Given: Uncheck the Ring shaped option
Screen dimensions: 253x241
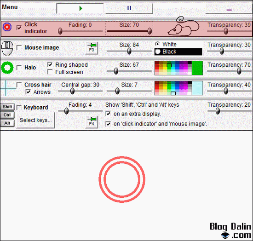Looking at the screenshot, I should point(50,65).
